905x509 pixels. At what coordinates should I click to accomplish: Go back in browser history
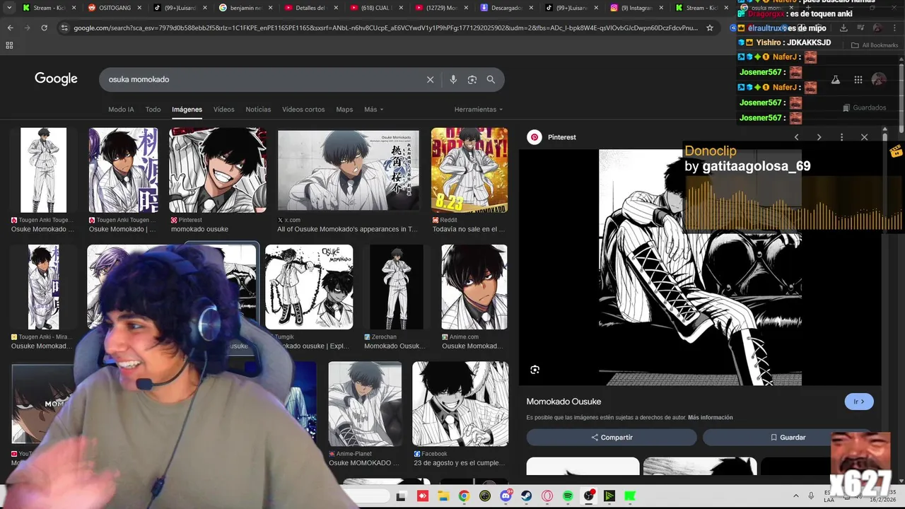point(10,28)
